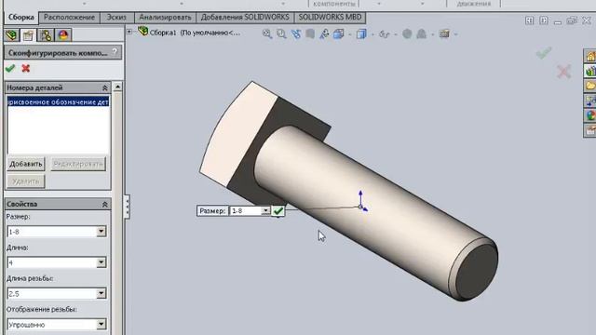Viewport: 596px width, 335px height.
Task: Switch to the Анализировать tab
Action: point(165,18)
